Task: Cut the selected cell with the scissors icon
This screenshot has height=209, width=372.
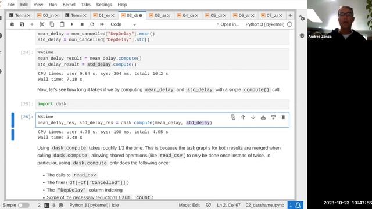Action: point(42,24)
